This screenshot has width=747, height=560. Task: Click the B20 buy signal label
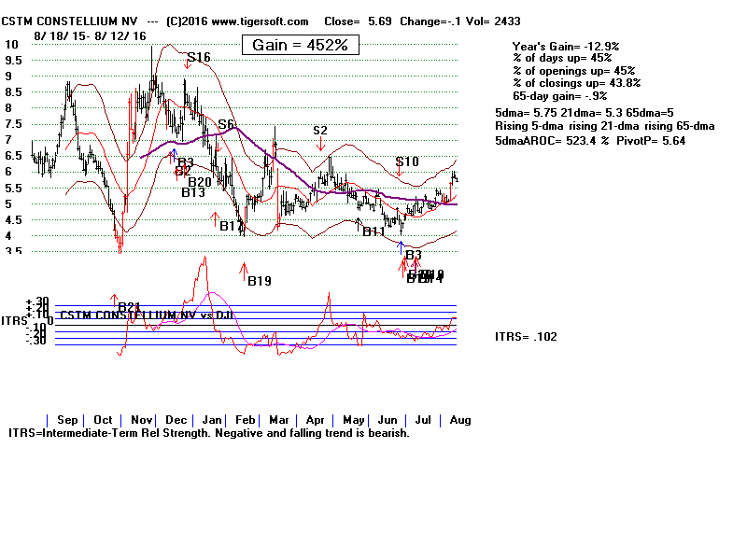[x=200, y=182]
